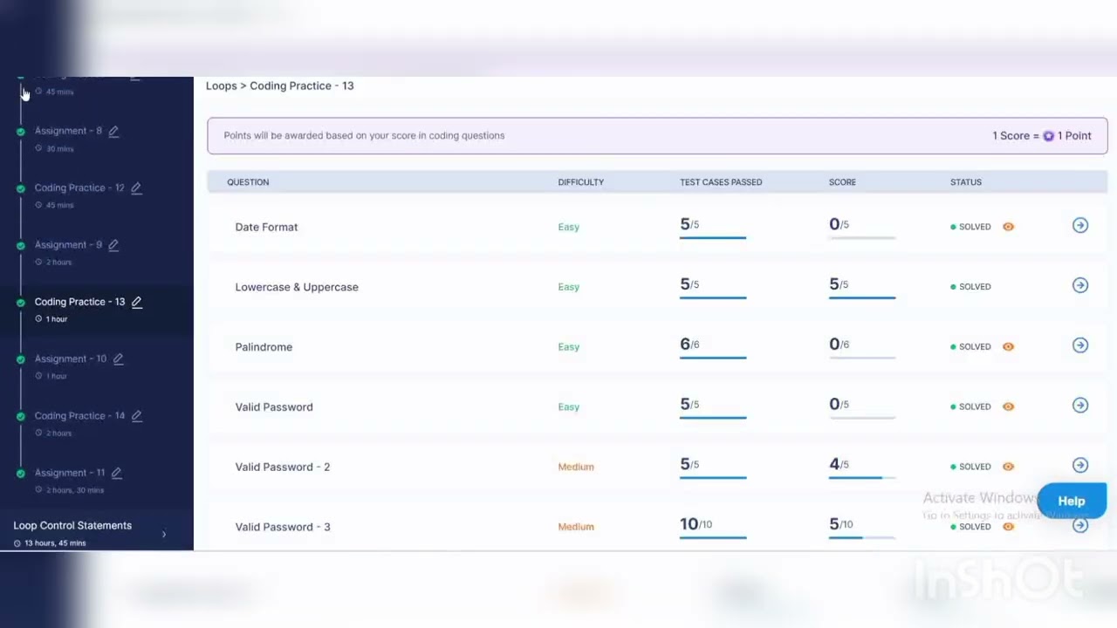The image size is (1117, 628).
Task: Click clock icon under Coding Practice - 13
Action: (x=38, y=319)
